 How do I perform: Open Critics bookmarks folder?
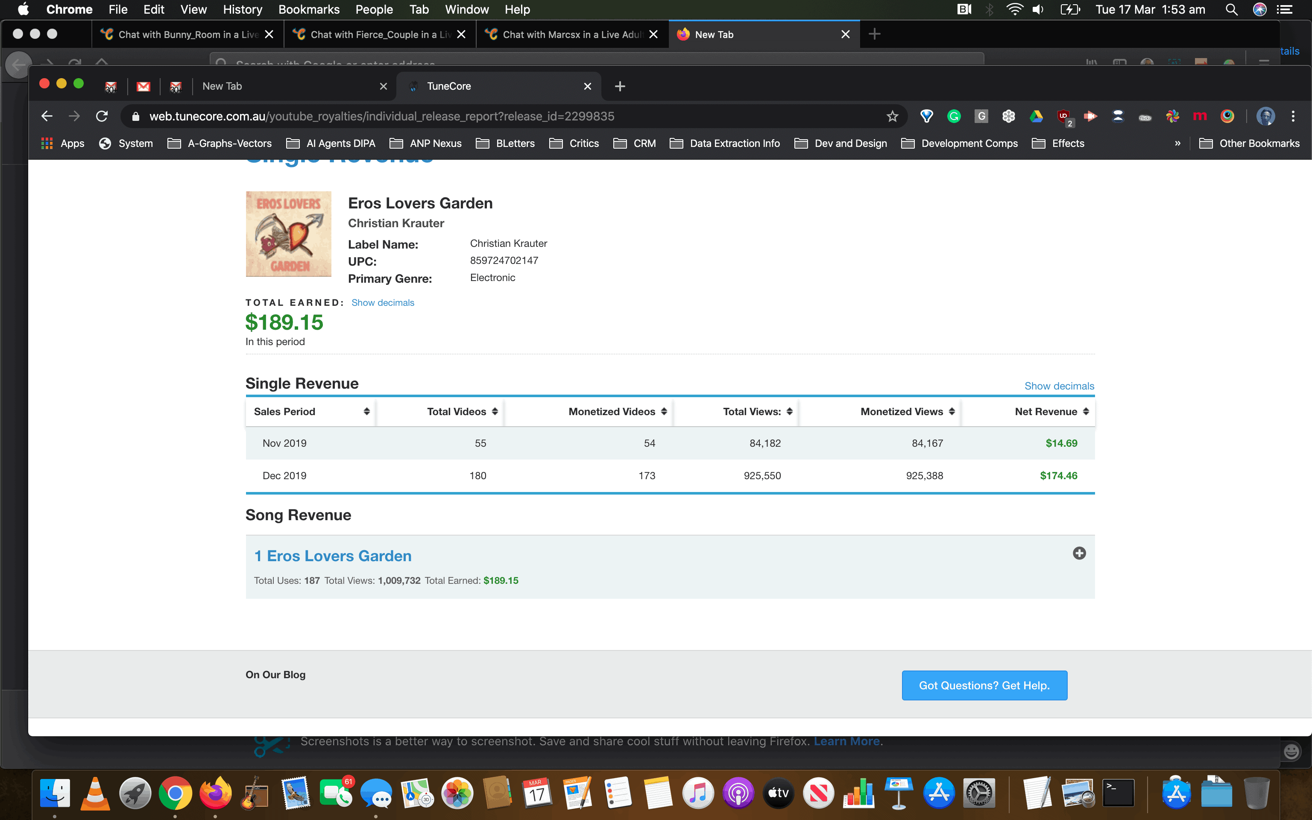(574, 143)
